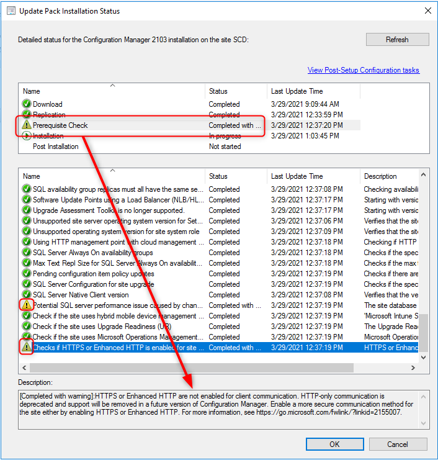Select 'SQL Server Native Client version' row
438x460 pixels.
click(219, 295)
